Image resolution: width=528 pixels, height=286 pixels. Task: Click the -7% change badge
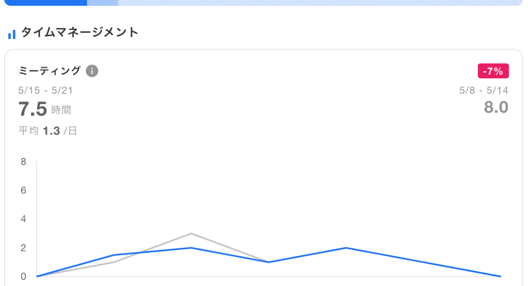tap(493, 71)
